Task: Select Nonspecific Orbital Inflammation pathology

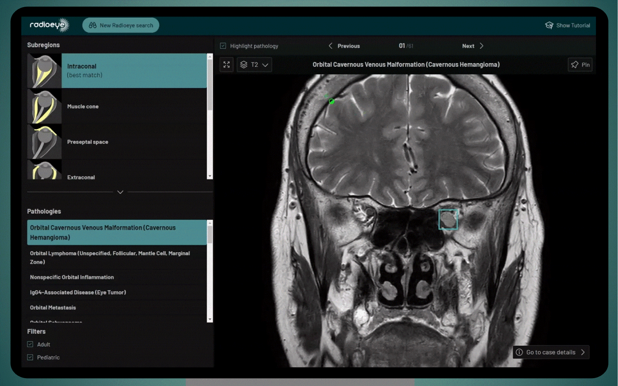Action: pyautogui.click(x=117, y=277)
